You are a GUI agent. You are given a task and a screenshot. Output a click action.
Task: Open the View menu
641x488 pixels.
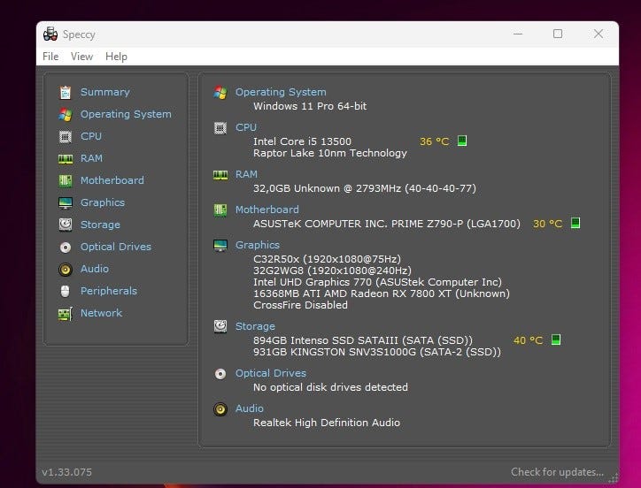click(x=81, y=57)
